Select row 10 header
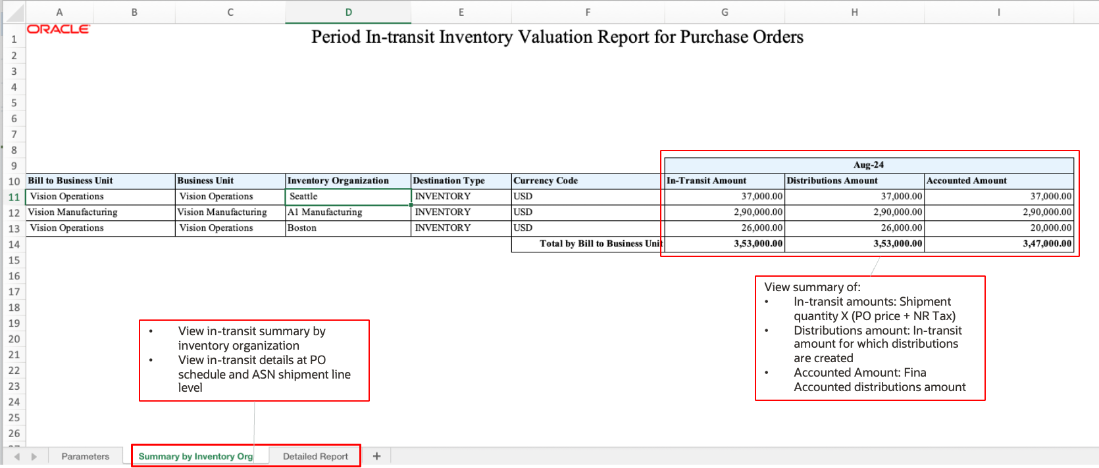This screenshot has height=468, width=1099. tap(14, 181)
